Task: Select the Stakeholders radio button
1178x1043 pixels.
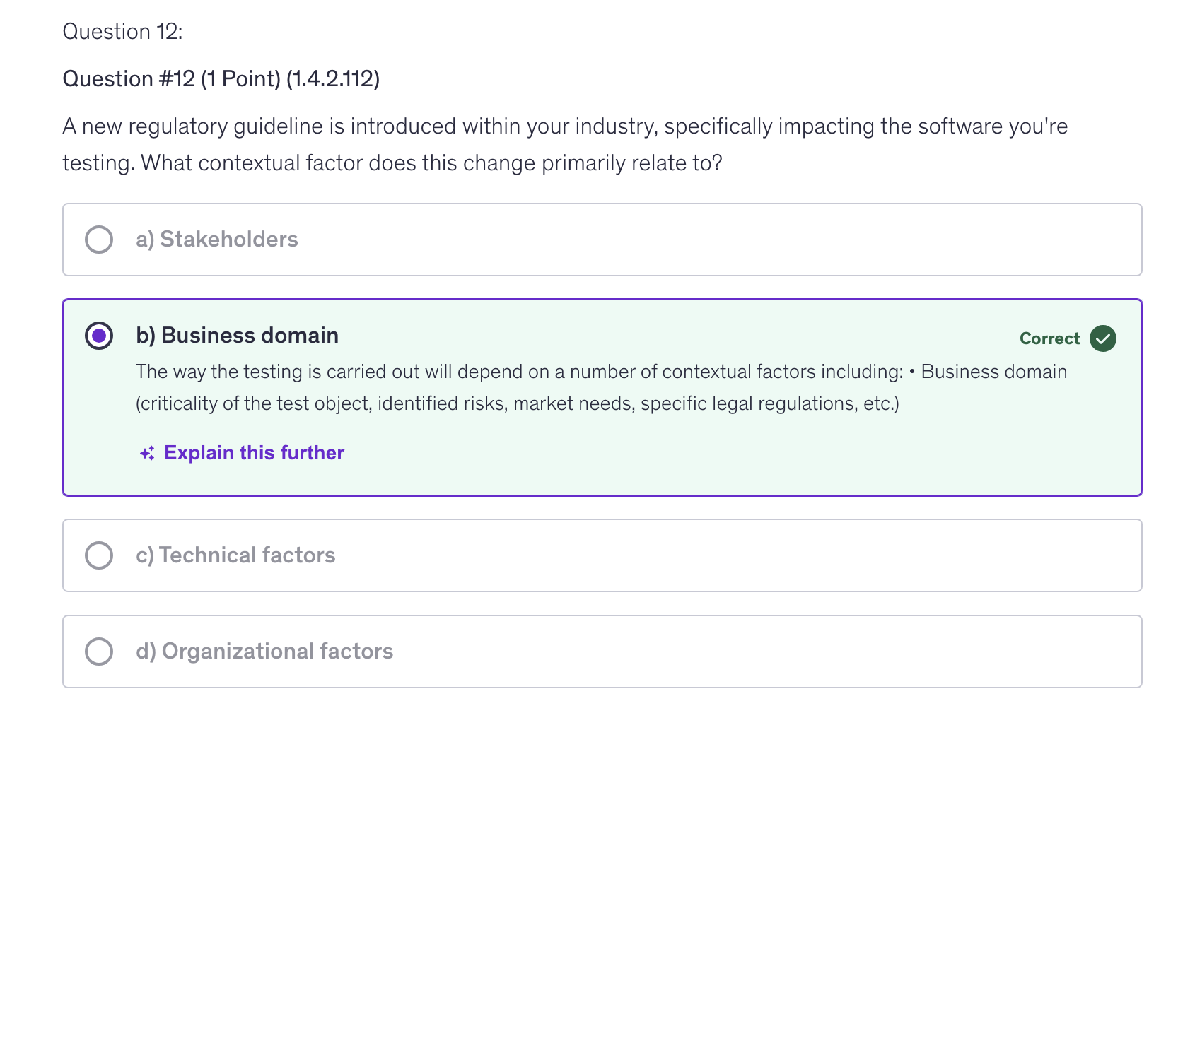Action: click(99, 240)
